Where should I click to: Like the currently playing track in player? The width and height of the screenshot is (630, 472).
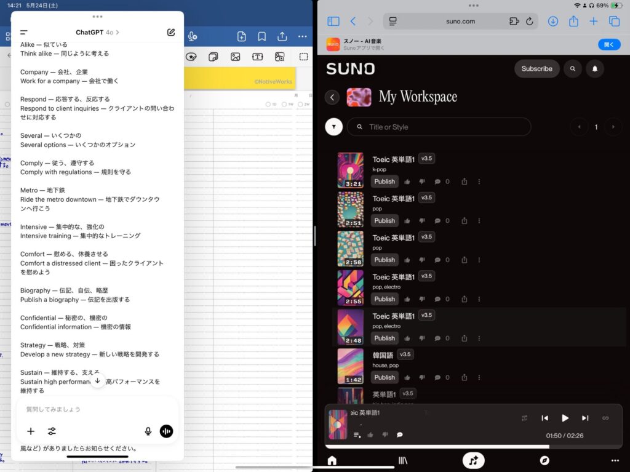click(370, 434)
